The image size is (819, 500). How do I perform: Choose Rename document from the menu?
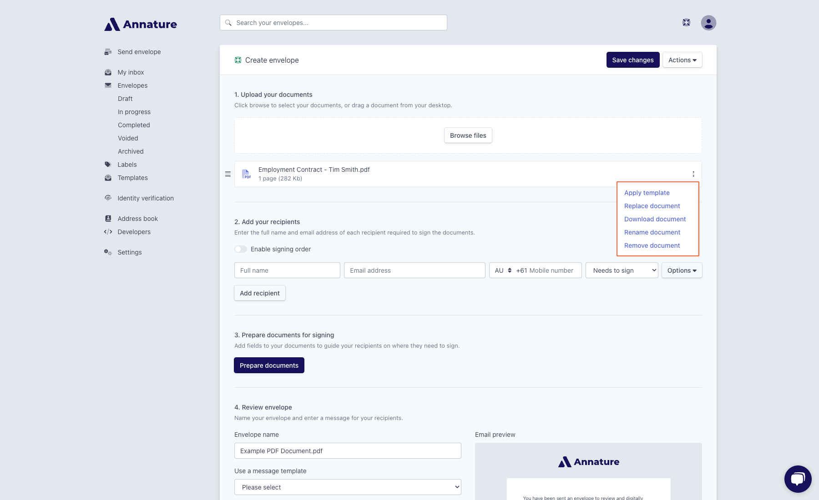click(652, 232)
